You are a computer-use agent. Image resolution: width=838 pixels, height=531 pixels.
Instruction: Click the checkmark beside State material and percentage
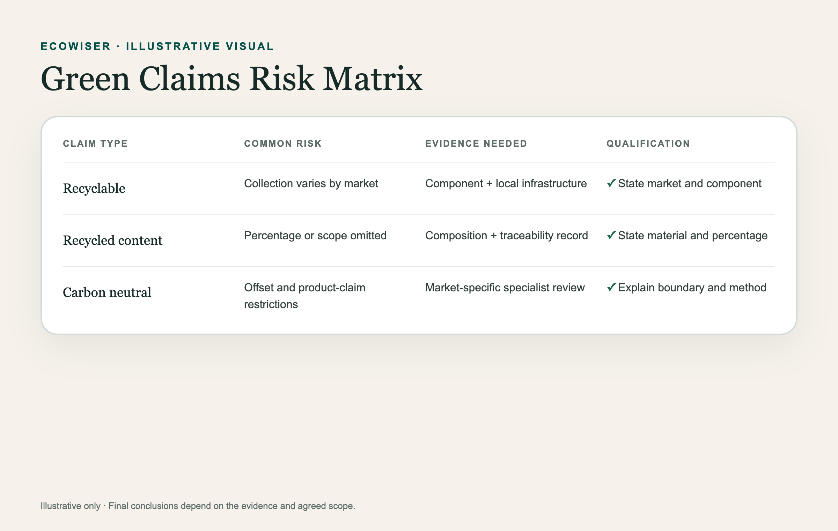(611, 235)
